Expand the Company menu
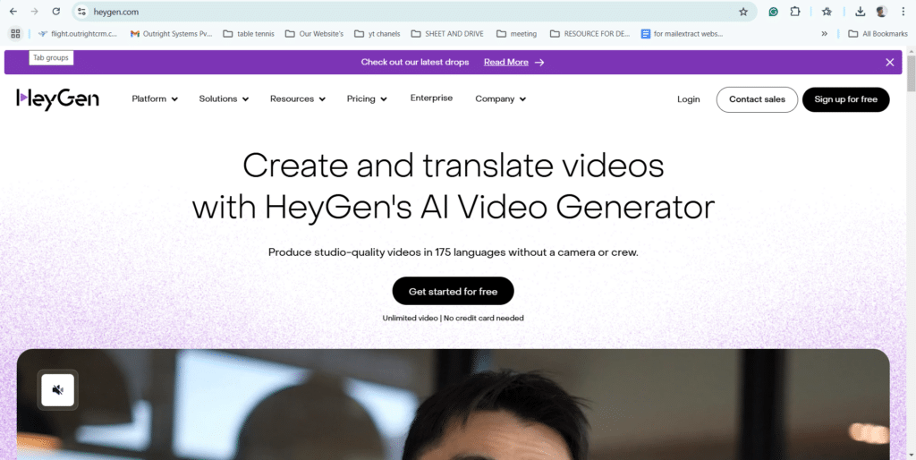Viewport: 916px width, 460px height. point(501,98)
